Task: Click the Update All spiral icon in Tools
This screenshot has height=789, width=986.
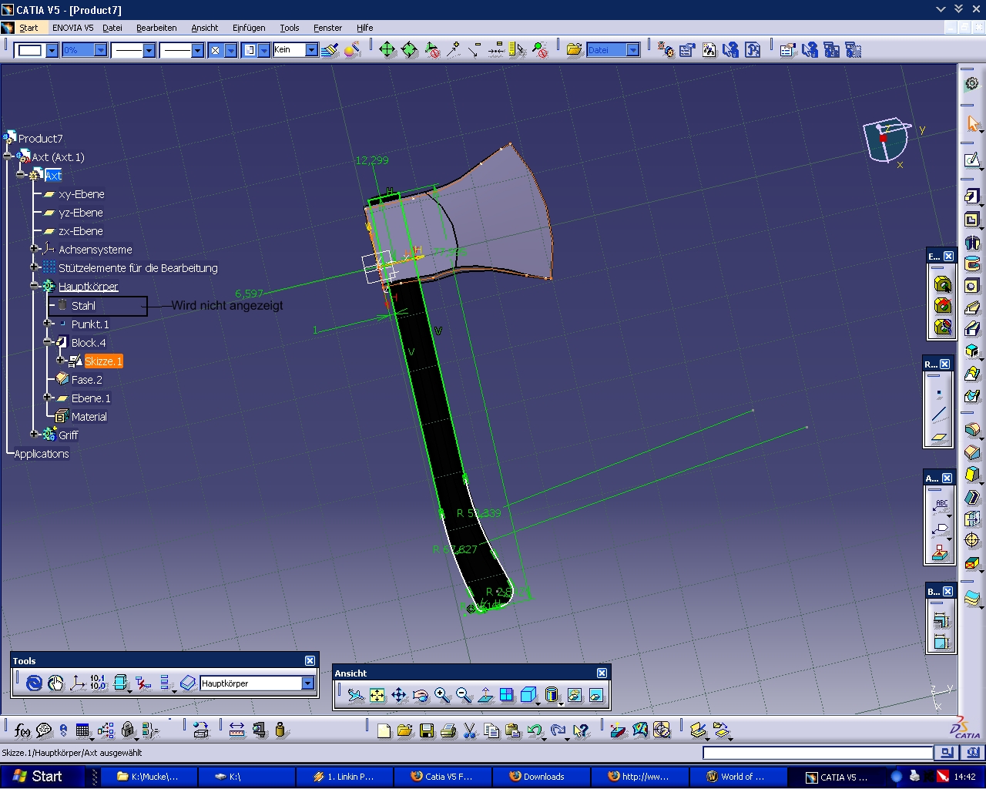Action: [x=34, y=683]
